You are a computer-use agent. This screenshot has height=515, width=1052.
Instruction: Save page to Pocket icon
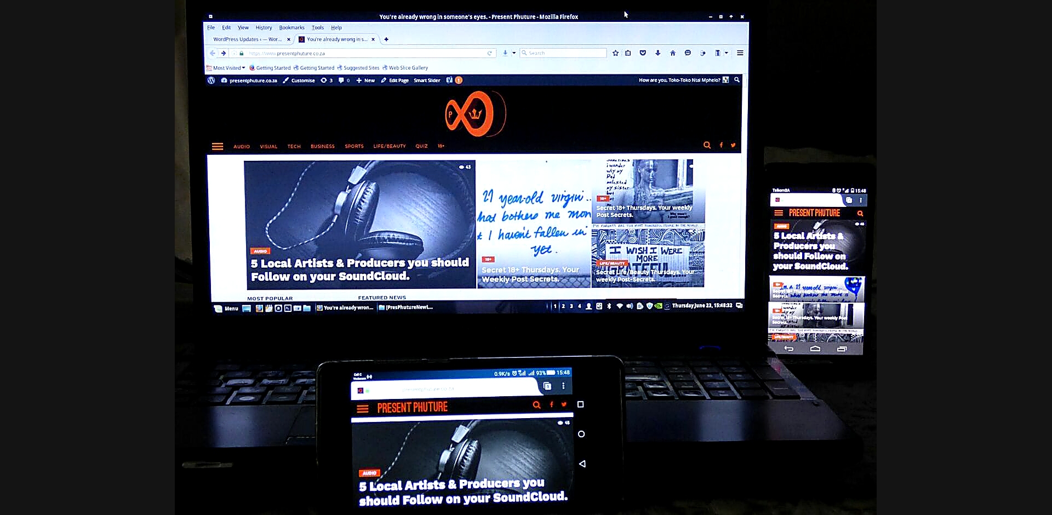point(643,53)
